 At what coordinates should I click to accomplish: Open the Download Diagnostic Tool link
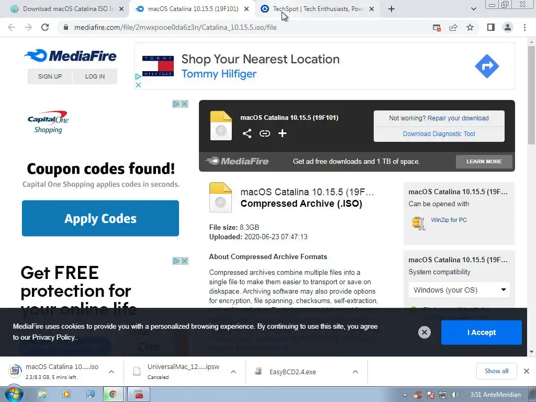[439, 133]
